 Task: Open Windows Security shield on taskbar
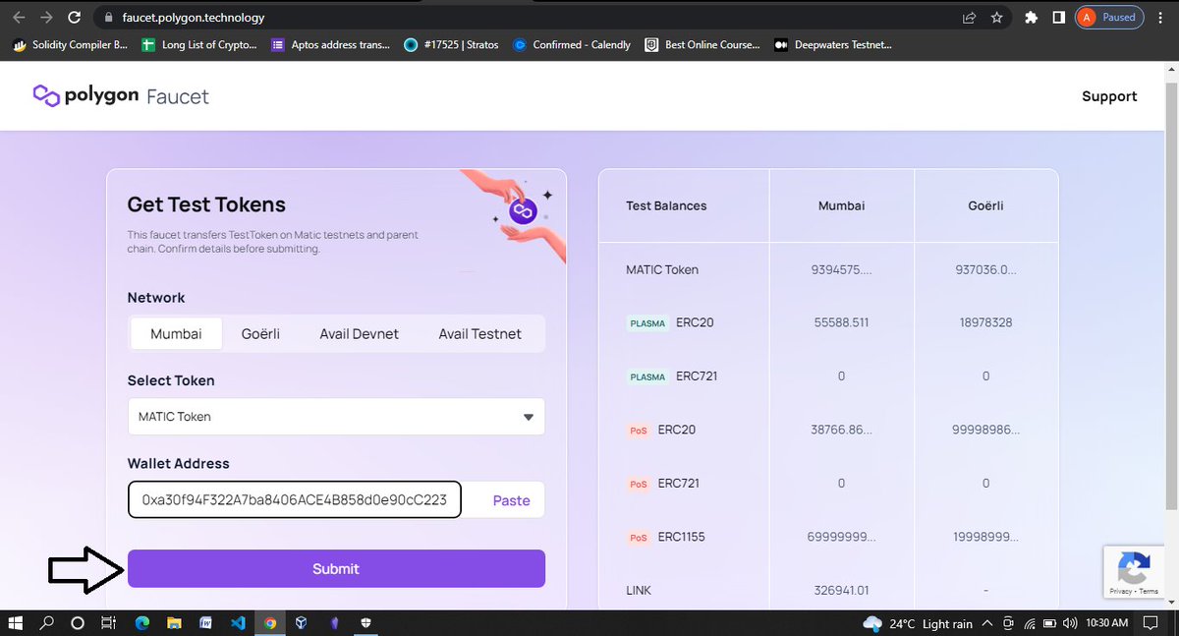coord(366,623)
